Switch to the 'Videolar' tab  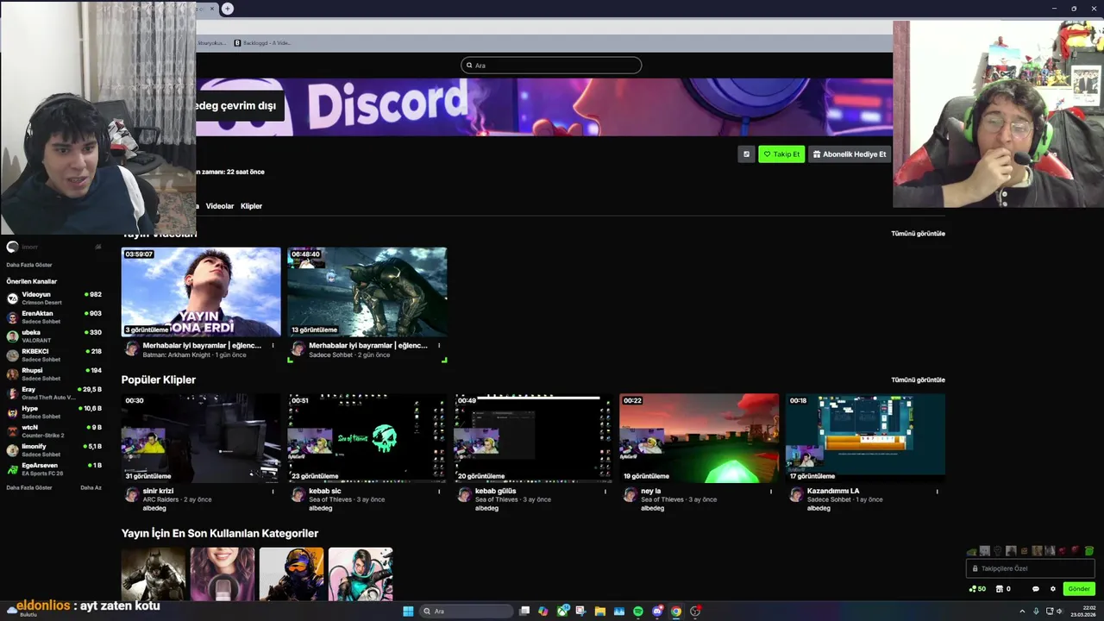[220, 206]
